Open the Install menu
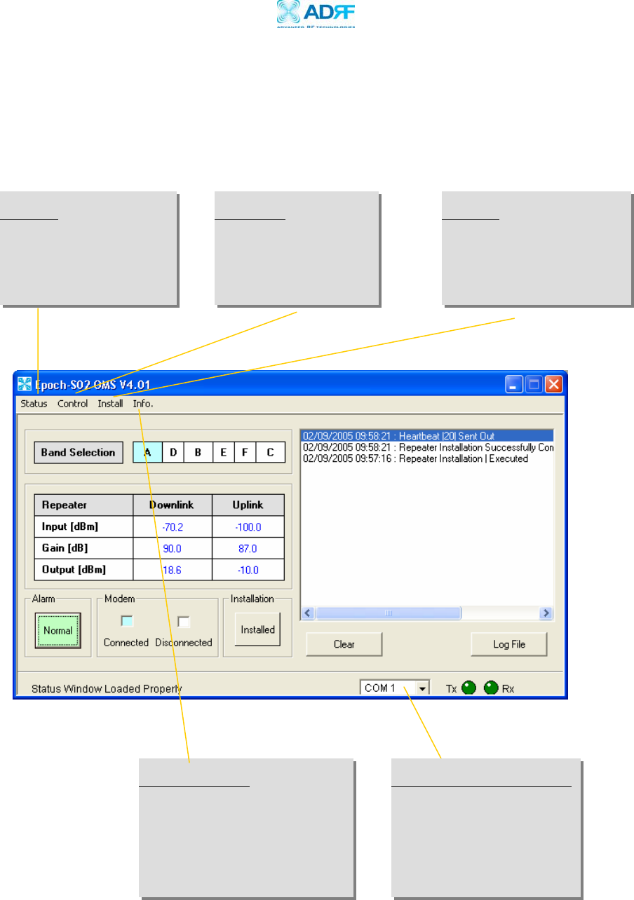 (x=110, y=404)
